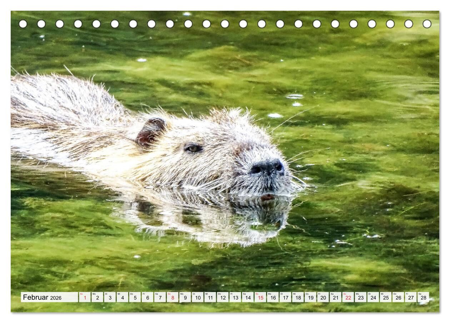Pick the red Sunday date 8
This screenshot has width=450, height=323.
click(172, 297)
